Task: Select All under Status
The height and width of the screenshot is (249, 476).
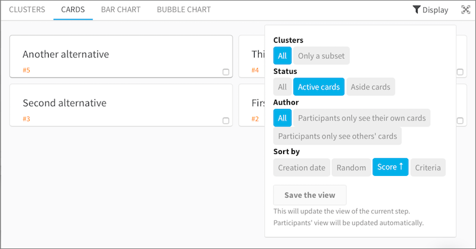Action: point(283,87)
